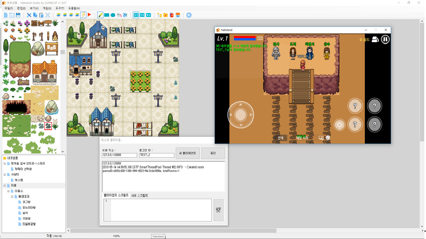
Task: Select the lightning event tool in toolbar
Action: pyautogui.click(x=84, y=15)
